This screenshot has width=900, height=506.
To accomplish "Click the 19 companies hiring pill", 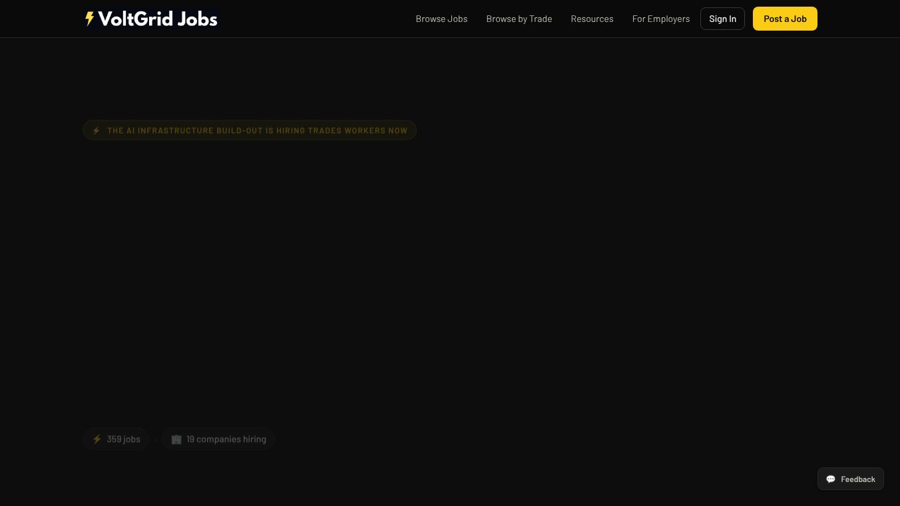I will point(218,439).
